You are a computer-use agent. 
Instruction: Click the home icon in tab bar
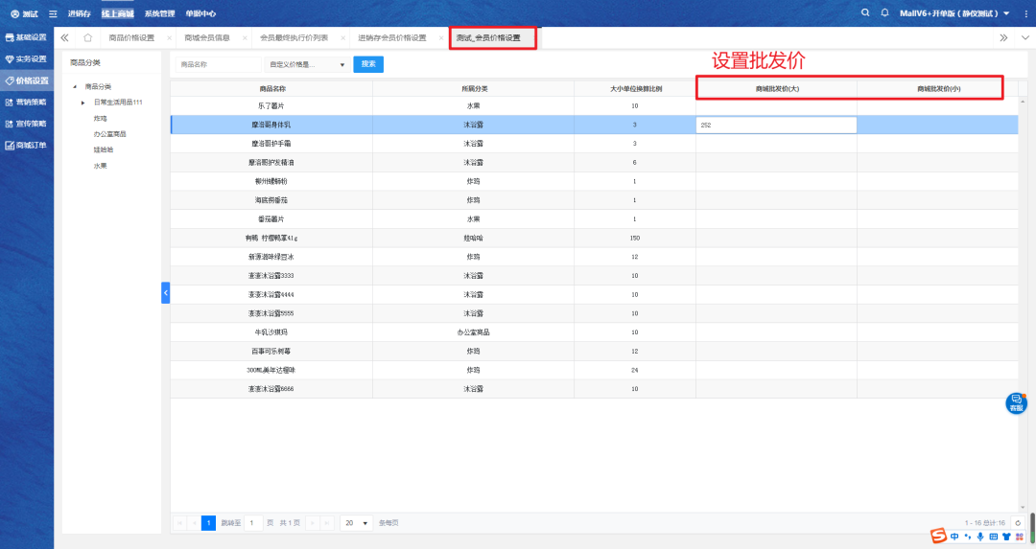(x=88, y=38)
